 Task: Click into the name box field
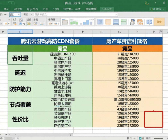[x=15, y=15]
